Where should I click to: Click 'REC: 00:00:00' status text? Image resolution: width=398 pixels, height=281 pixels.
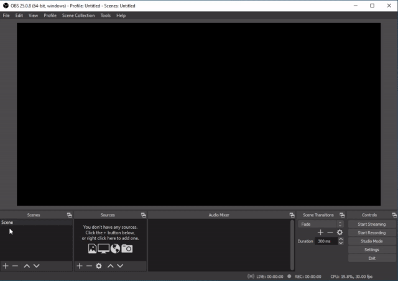308,277
